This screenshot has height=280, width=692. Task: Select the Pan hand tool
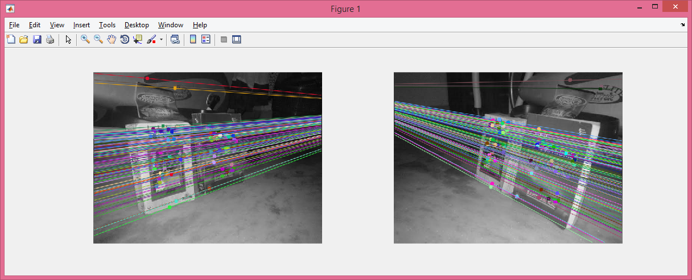coord(112,40)
